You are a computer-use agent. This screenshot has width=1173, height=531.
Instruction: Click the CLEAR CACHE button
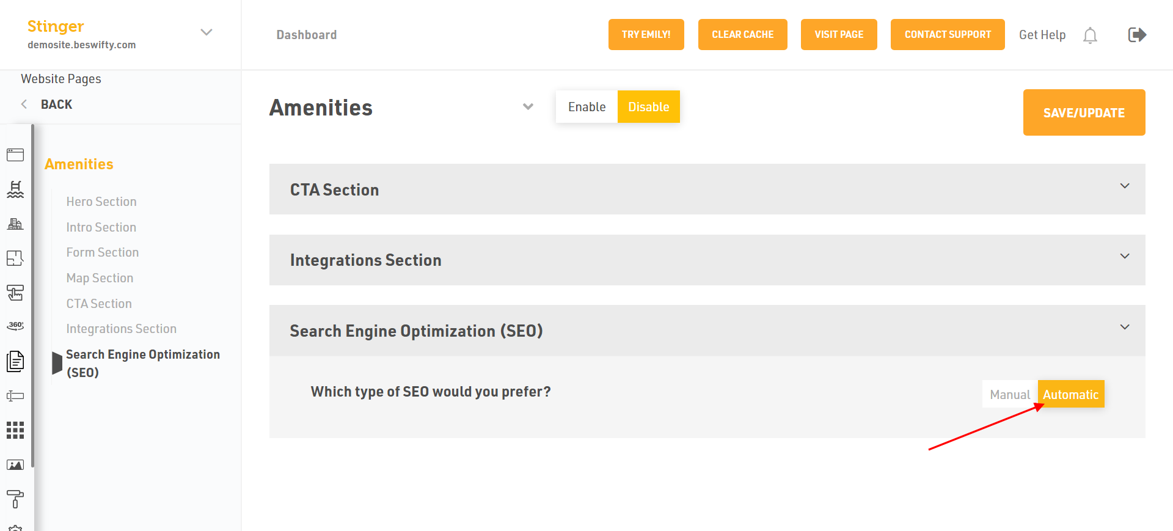(742, 35)
